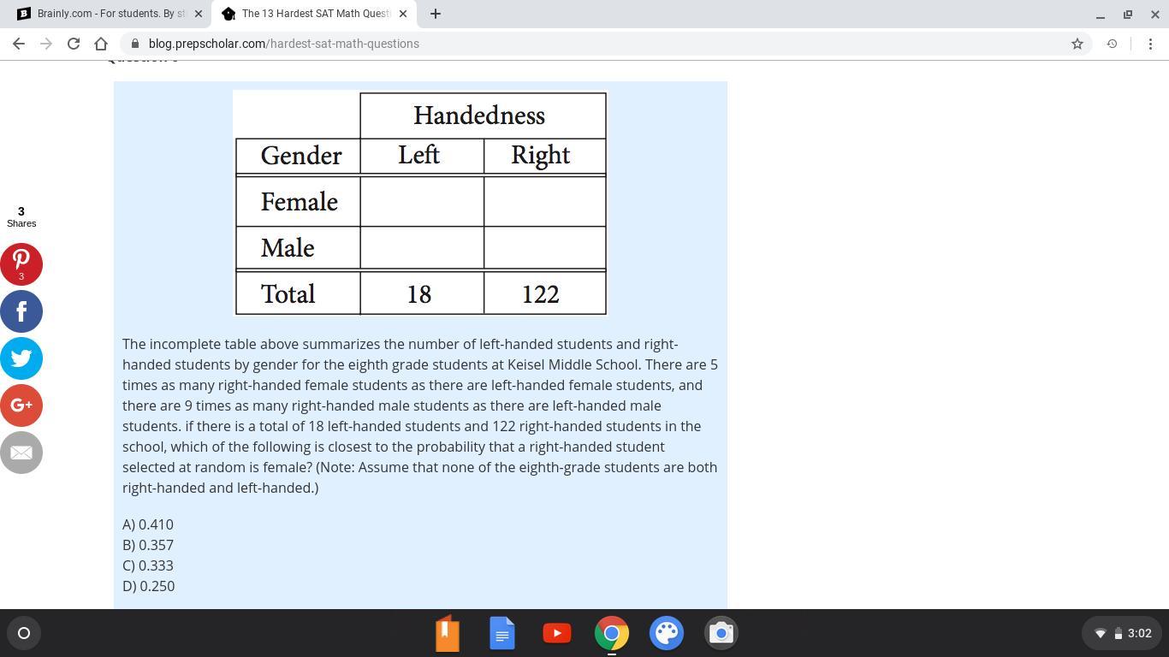Share the page on Pinterest

[x=21, y=263]
